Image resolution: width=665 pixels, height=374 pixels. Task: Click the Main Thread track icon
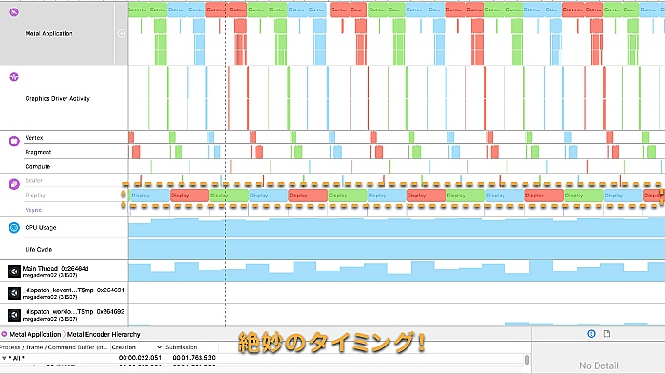pyautogui.click(x=14, y=271)
